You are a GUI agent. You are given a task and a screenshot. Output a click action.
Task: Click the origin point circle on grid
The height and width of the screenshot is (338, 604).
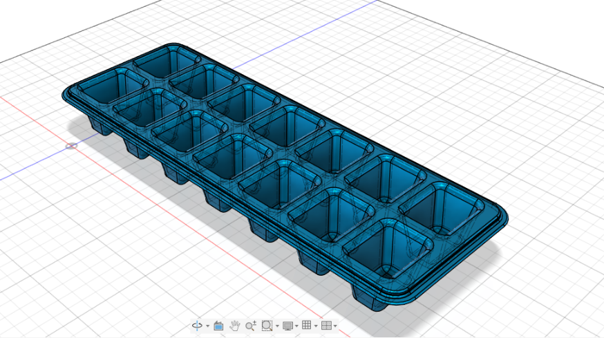click(71, 146)
